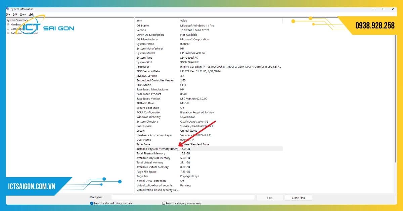Click the Find what text field
The width and height of the screenshot is (403, 211).
[183, 197]
